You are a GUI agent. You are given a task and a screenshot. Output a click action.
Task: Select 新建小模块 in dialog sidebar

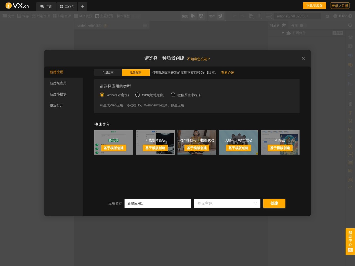point(64,94)
